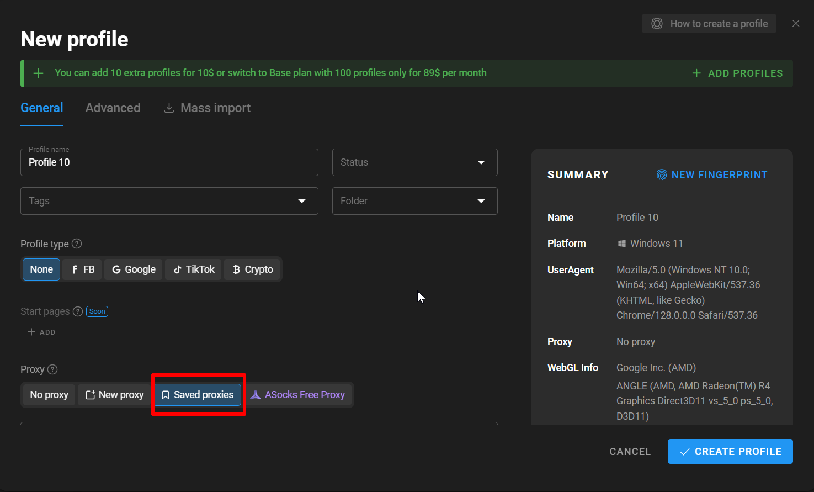Viewport: 814px width, 492px height.
Task: Close the New profile dialog
Action: 795,23
